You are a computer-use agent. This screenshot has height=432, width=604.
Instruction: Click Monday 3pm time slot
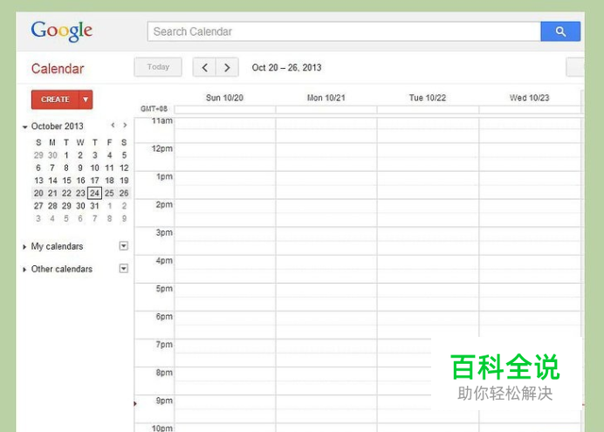[326, 241]
